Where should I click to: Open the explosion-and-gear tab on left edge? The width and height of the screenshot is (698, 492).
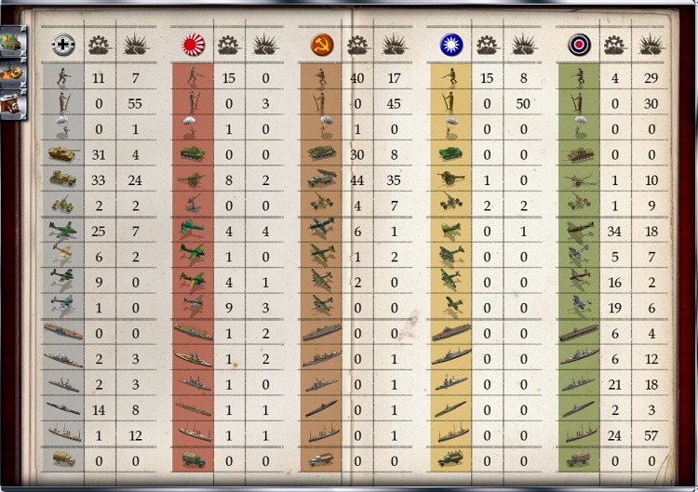click(13, 73)
